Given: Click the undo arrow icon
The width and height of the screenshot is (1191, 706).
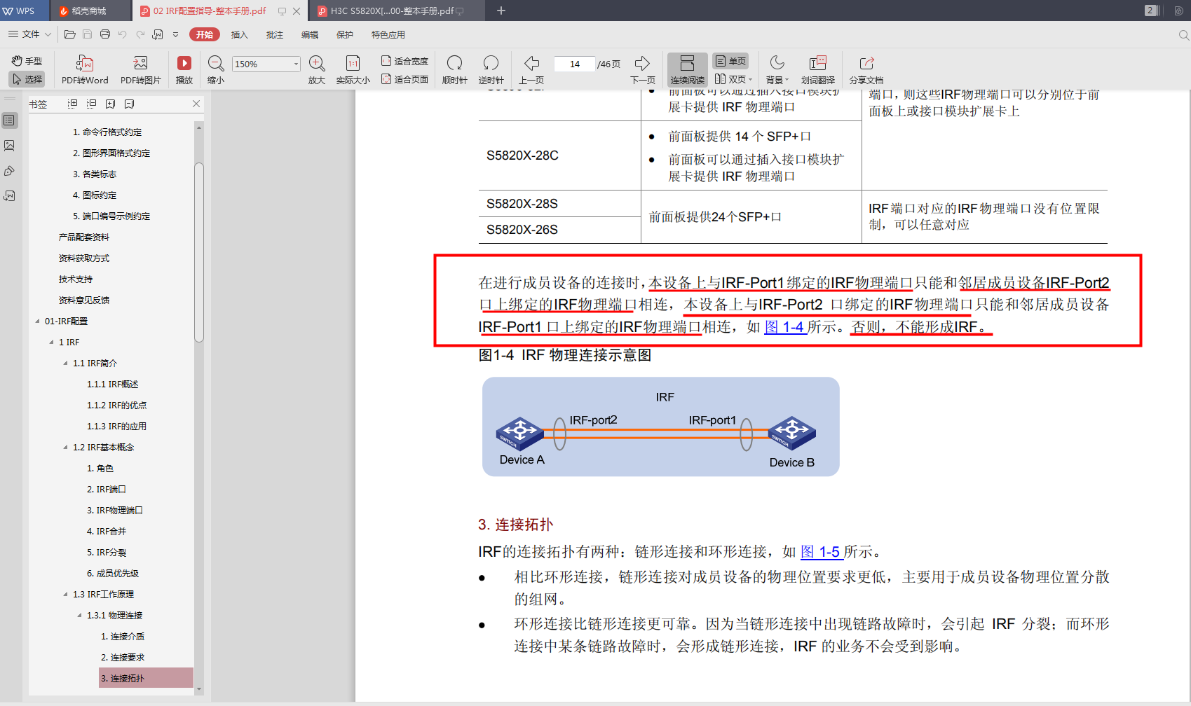Looking at the screenshot, I should click(123, 34).
